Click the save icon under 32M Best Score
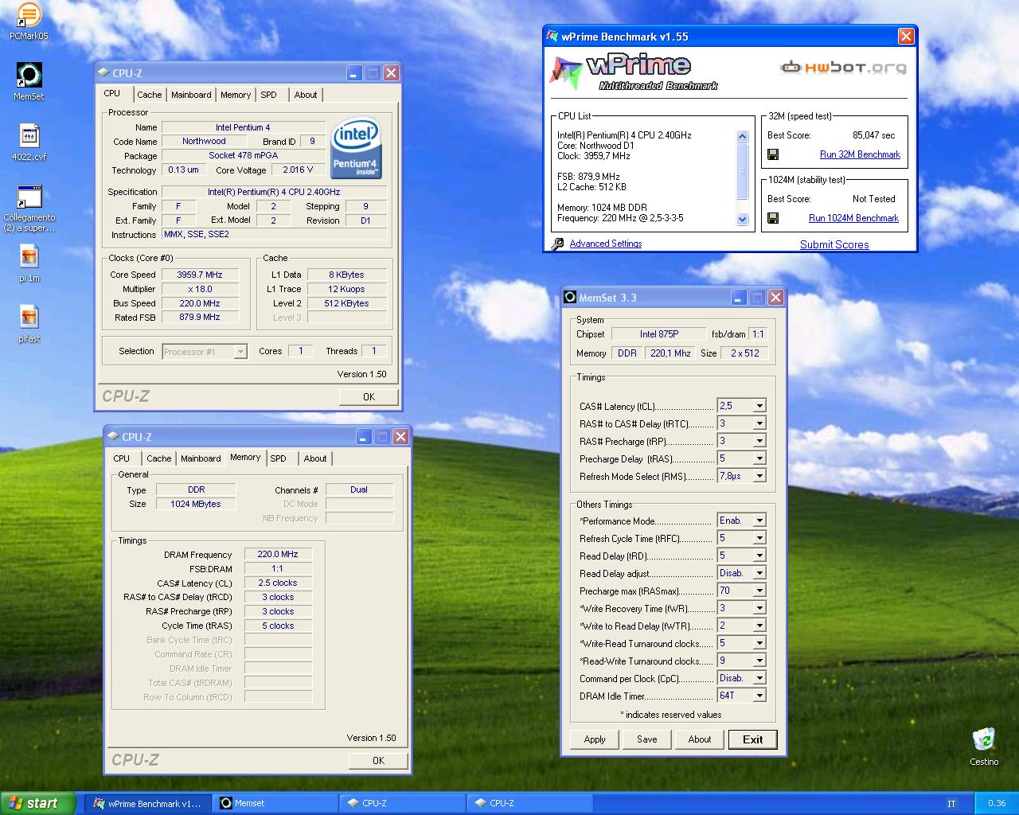Screen dimensions: 1019x815 773,154
